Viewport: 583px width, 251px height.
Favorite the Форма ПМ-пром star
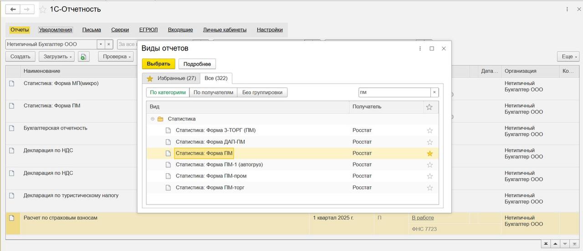pos(430,176)
